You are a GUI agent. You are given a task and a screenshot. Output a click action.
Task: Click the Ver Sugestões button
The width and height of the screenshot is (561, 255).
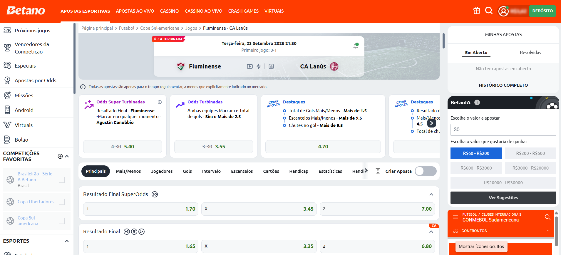tap(503, 198)
